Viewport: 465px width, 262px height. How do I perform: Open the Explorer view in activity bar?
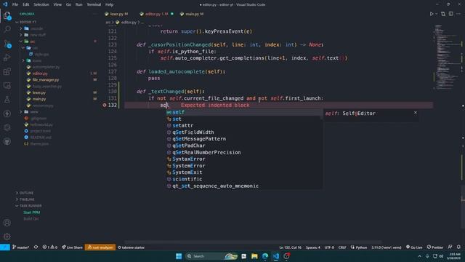7,15
